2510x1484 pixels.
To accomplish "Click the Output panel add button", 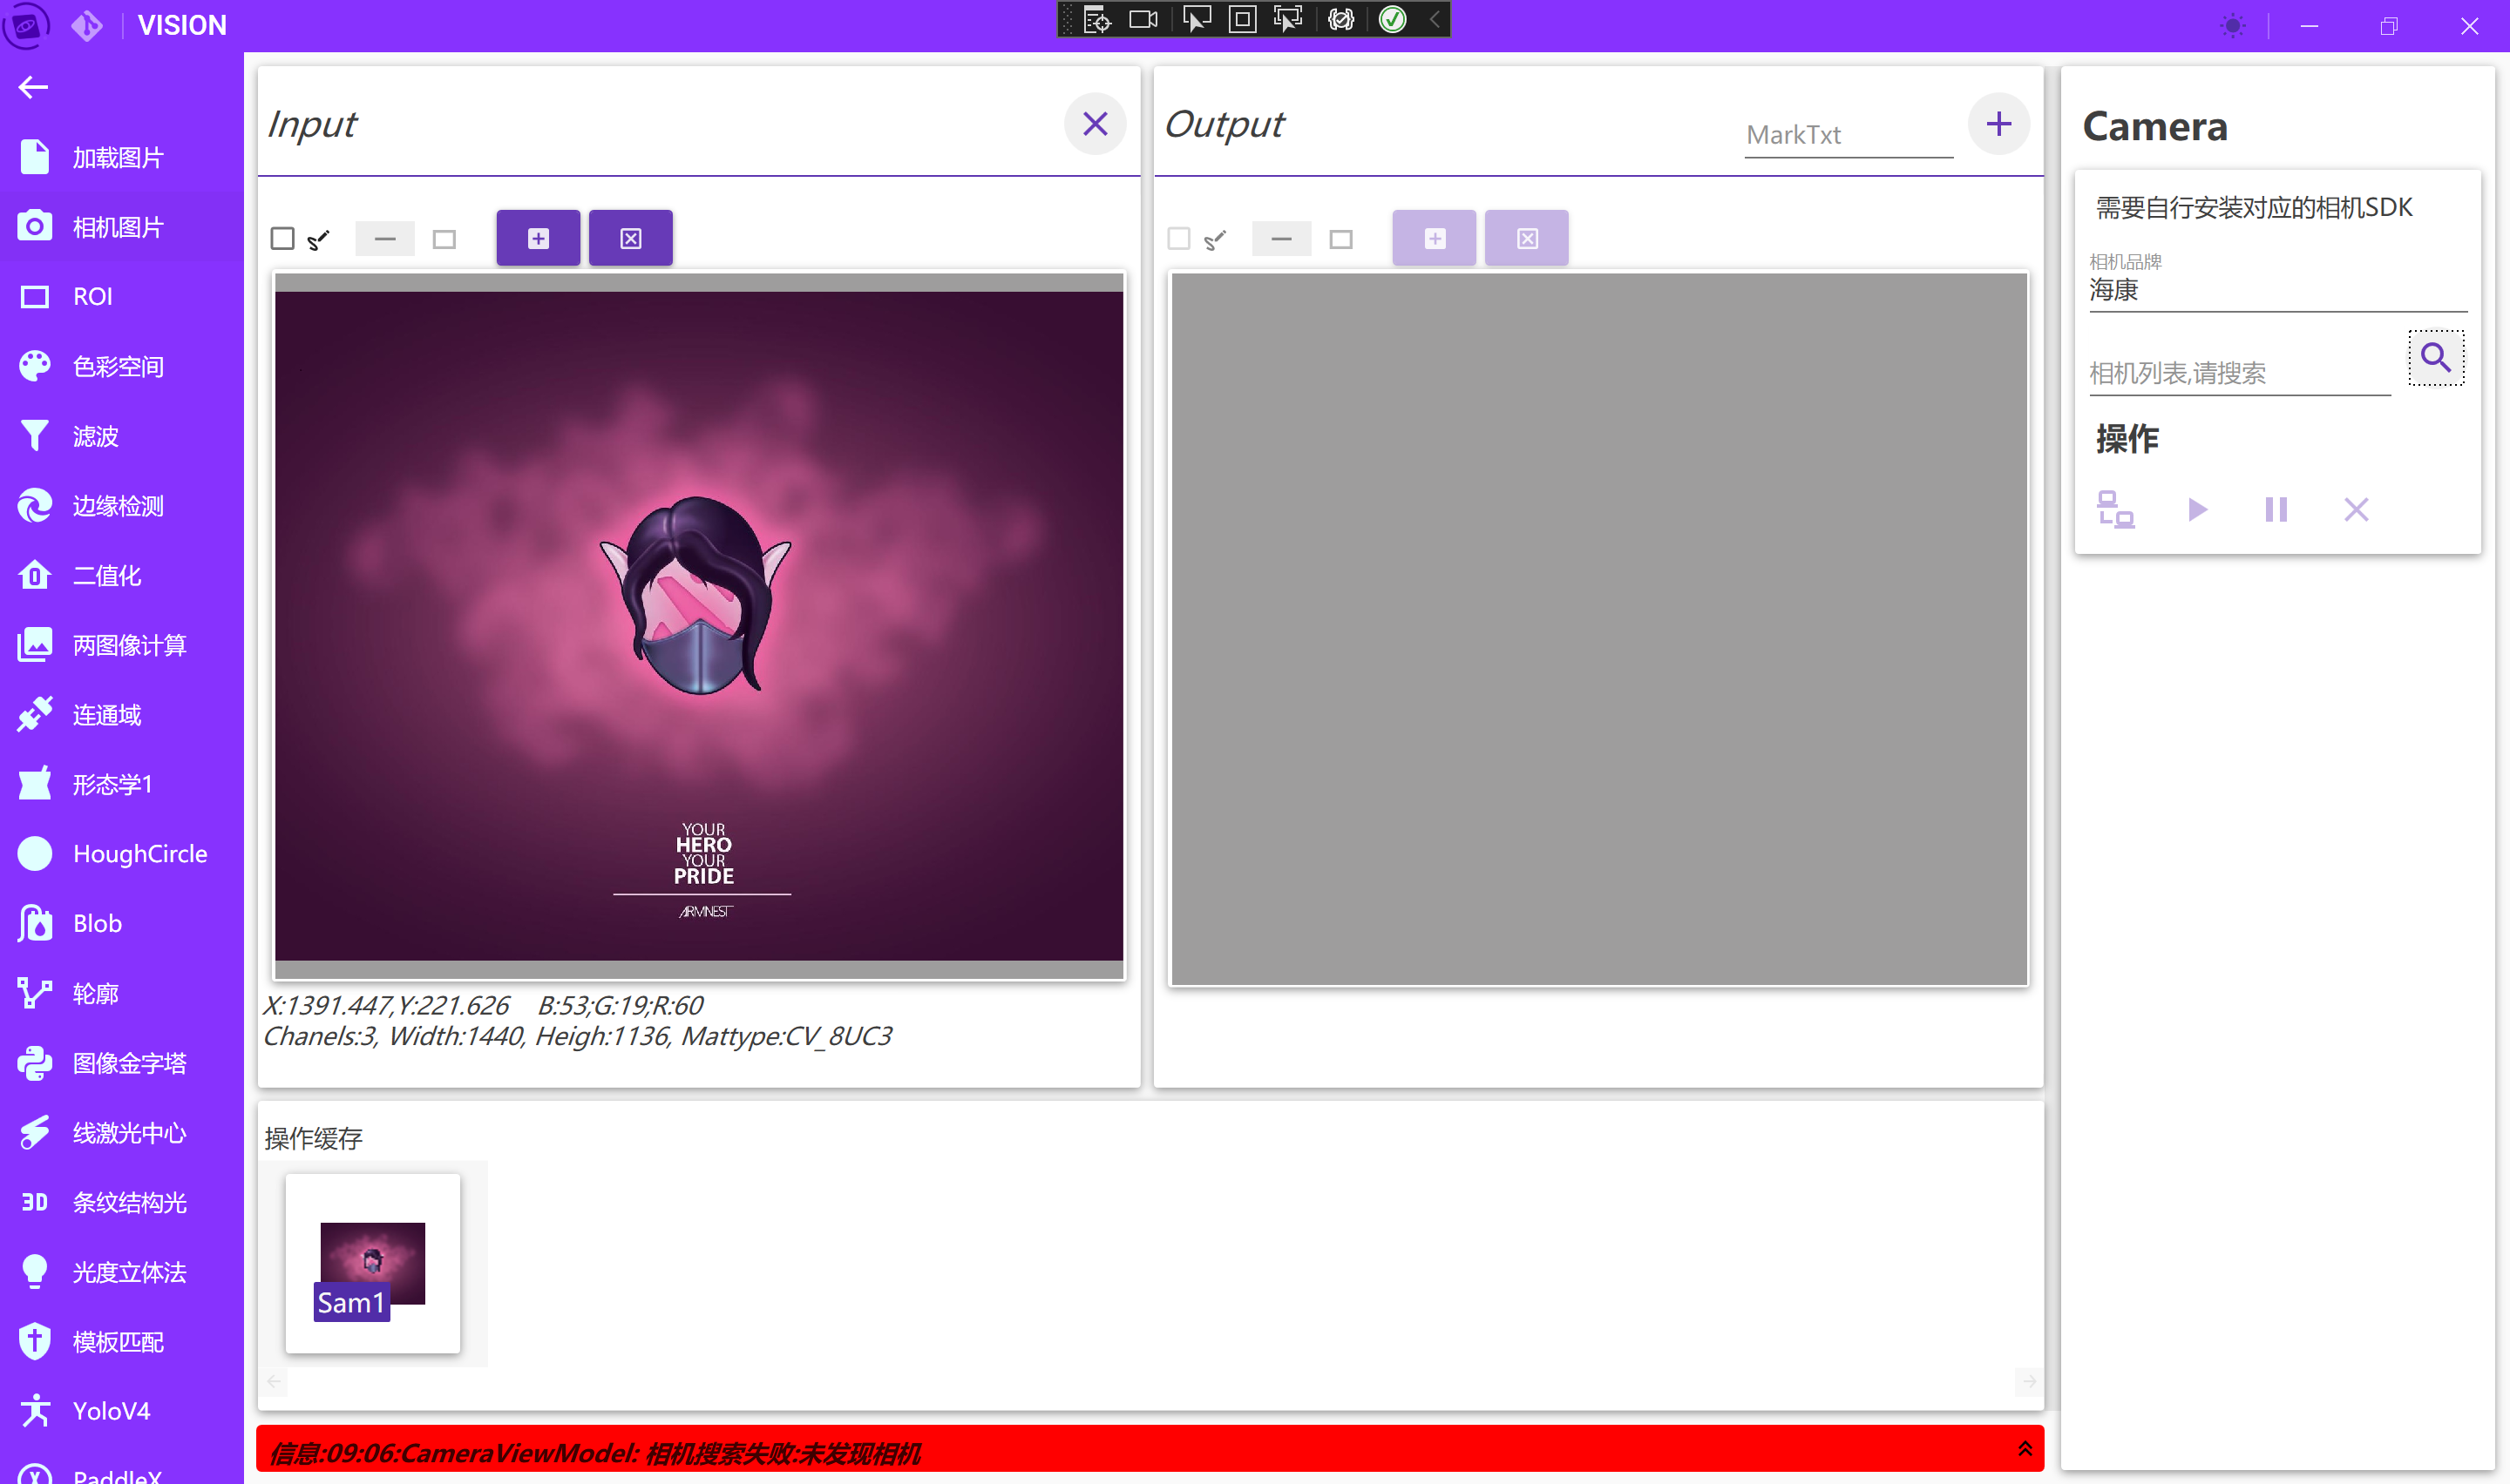I will (x=1998, y=124).
